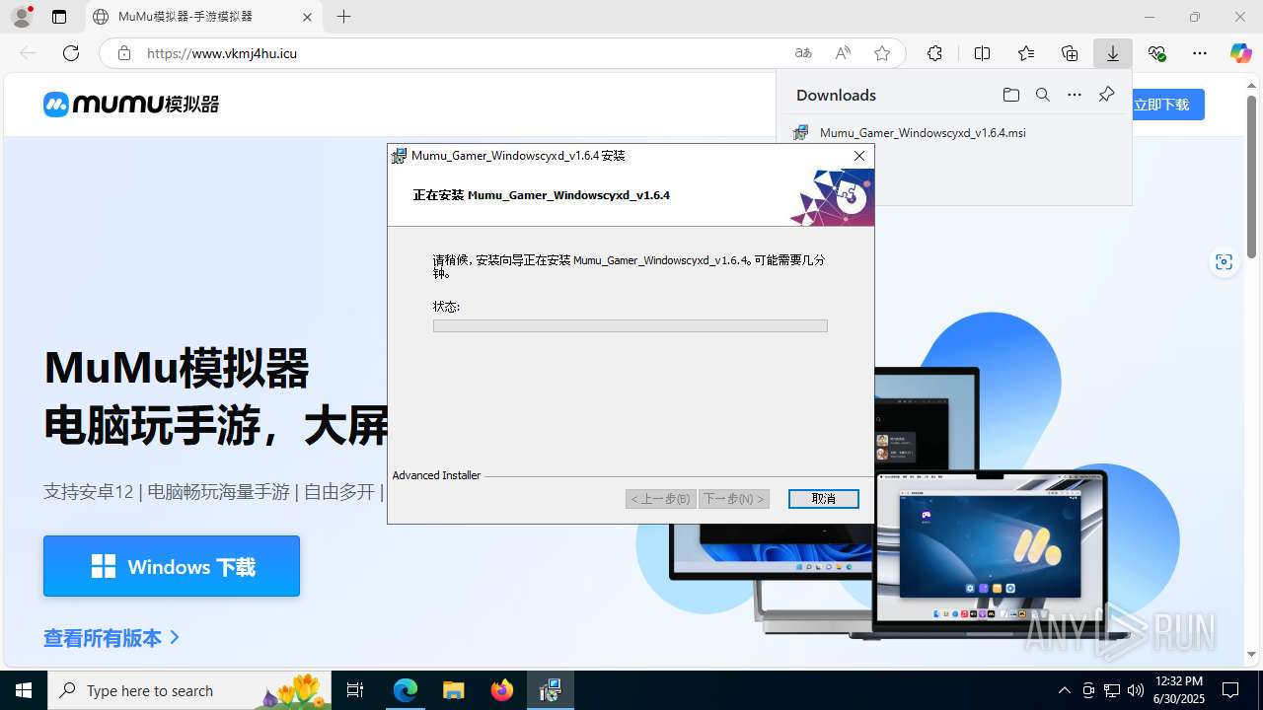
Task: Click the Read aloud icon
Action: 843,53
